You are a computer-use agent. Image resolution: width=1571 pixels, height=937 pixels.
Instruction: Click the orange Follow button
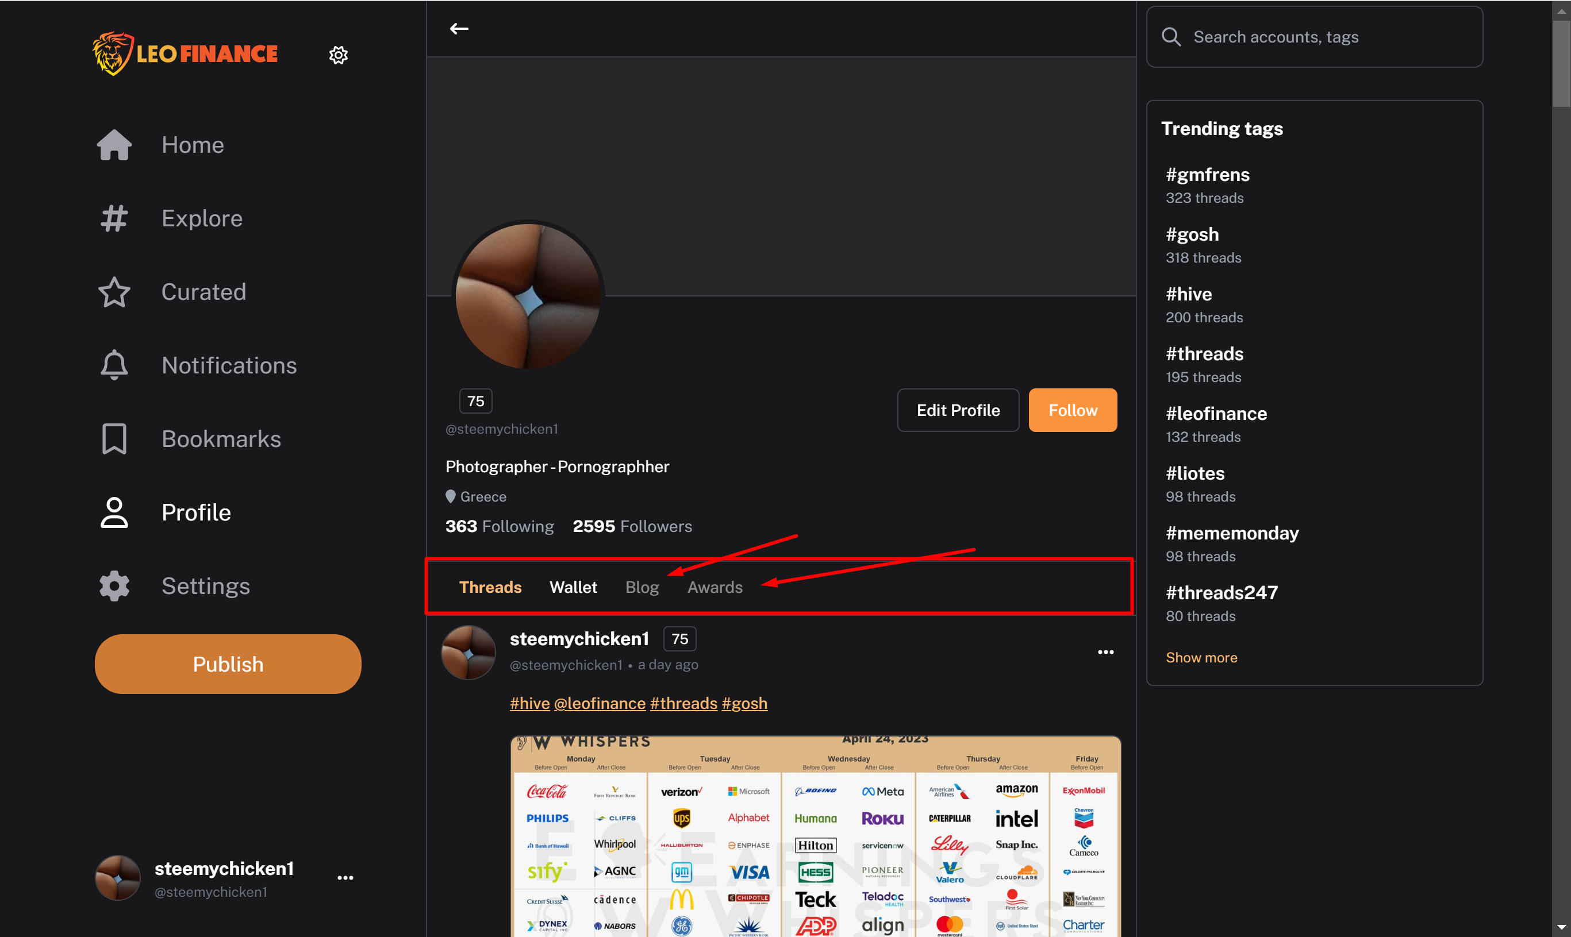pyautogui.click(x=1073, y=410)
